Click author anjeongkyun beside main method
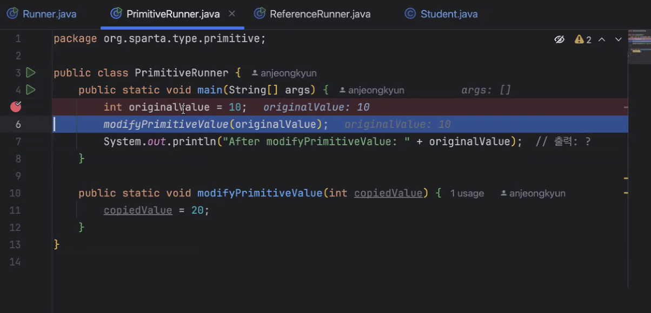Screen dimensions: 651x313 point(371,90)
